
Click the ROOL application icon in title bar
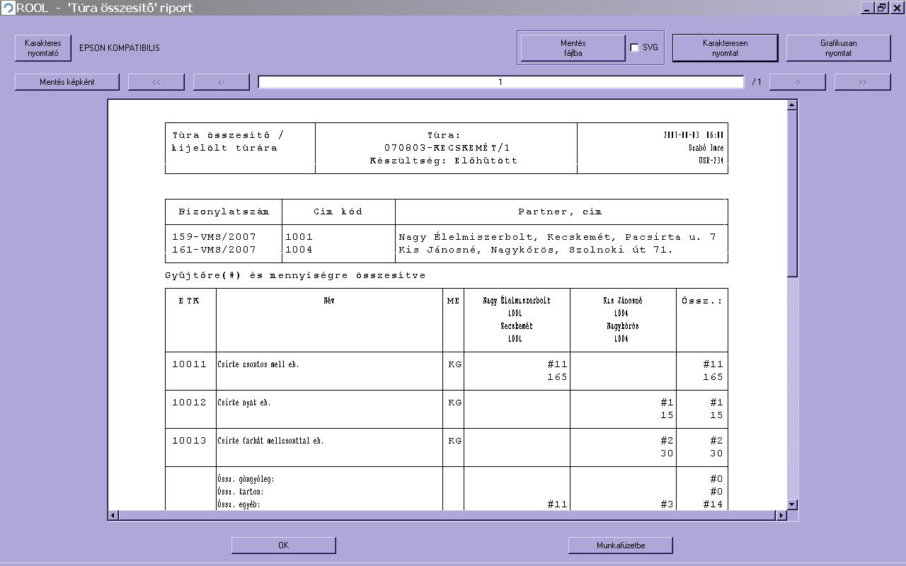pyautogui.click(x=8, y=8)
